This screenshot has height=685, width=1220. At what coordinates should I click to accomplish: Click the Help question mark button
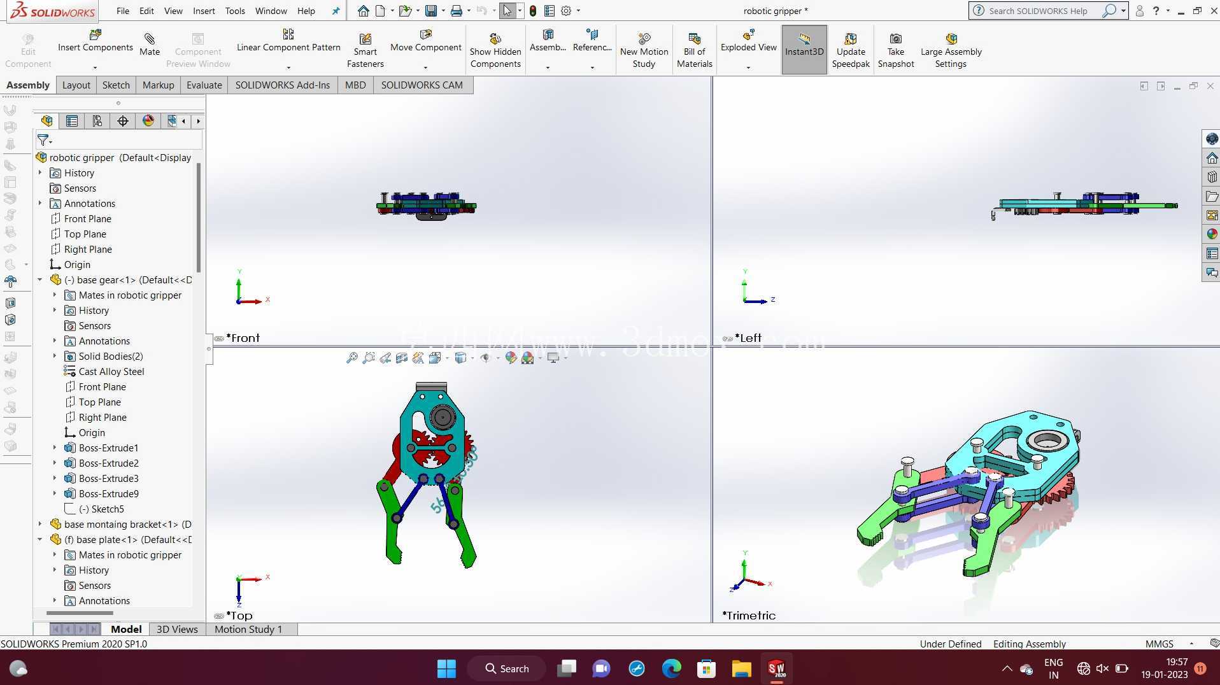click(1156, 11)
